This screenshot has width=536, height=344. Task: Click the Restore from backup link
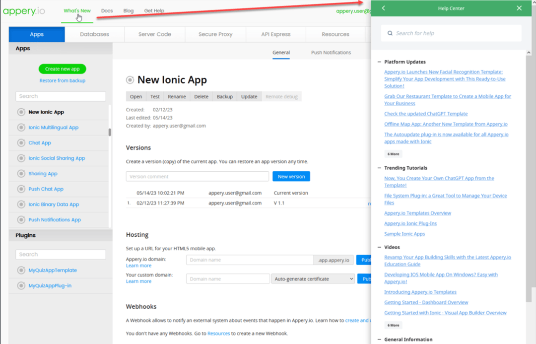click(62, 80)
